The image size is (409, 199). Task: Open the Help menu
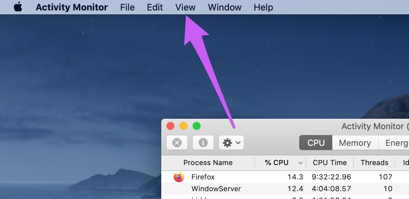[x=263, y=7]
